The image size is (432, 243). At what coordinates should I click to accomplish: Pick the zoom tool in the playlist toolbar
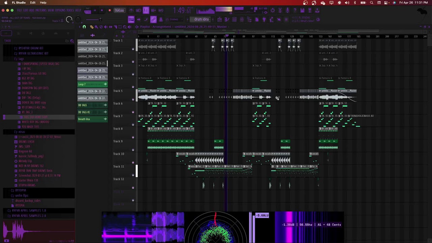pyautogui.click(x=125, y=27)
